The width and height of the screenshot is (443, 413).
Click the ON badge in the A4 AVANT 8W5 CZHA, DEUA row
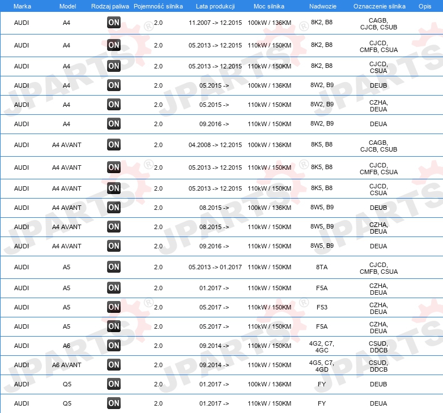(114, 226)
